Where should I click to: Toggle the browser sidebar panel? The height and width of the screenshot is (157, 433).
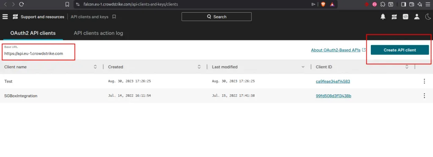403,4
